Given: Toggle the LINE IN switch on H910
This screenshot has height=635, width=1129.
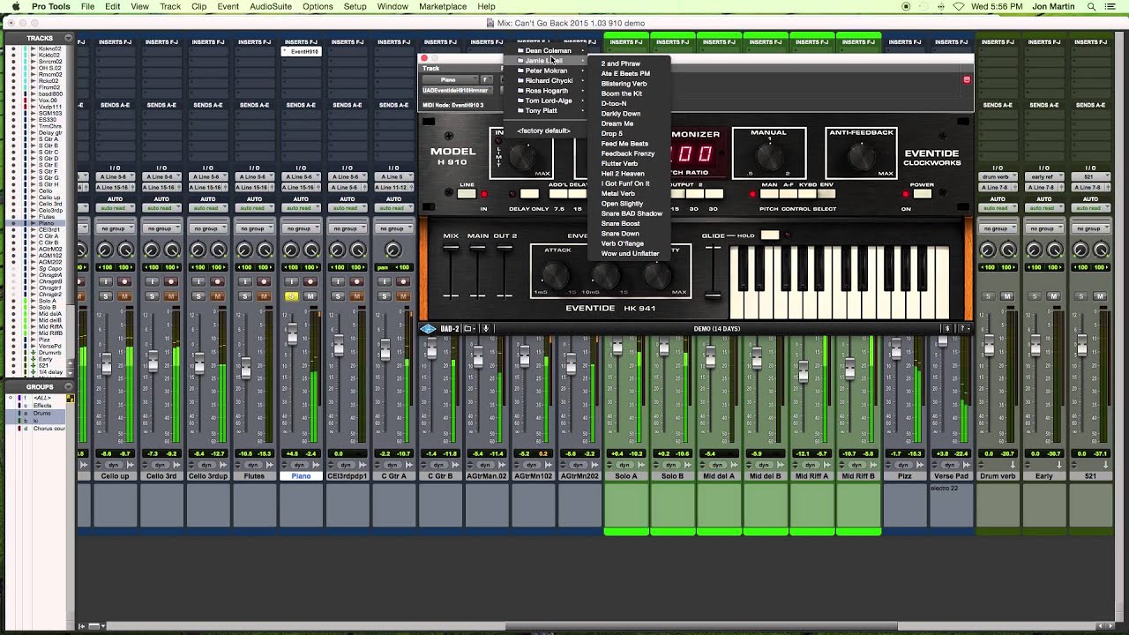Looking at the screenshot, I should click(467, 194).
